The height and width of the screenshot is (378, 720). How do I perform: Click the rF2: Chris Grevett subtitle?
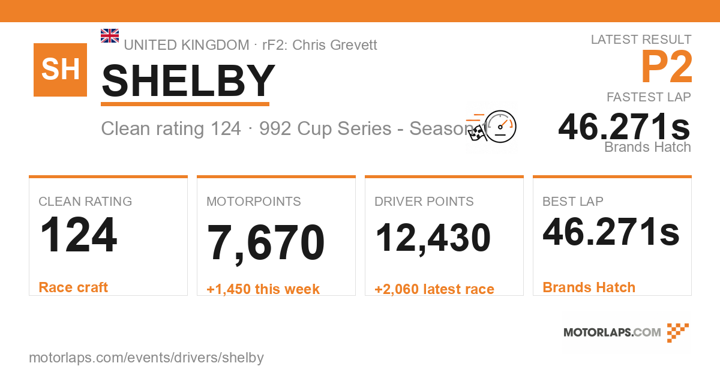pos(320,45)
